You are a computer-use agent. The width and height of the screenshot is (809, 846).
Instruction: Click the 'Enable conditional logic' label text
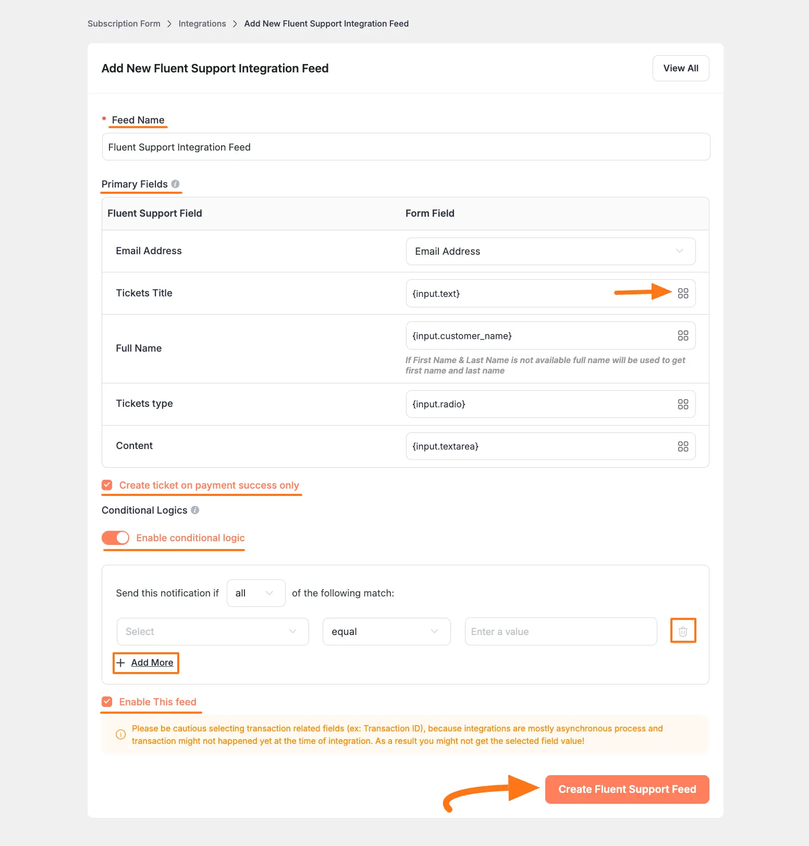pyautogui.click(x=190, y=538)
